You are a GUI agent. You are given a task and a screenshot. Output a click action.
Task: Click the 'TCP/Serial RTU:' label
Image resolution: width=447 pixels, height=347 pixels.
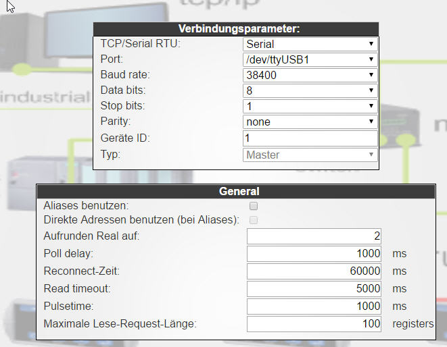point(141,44)
